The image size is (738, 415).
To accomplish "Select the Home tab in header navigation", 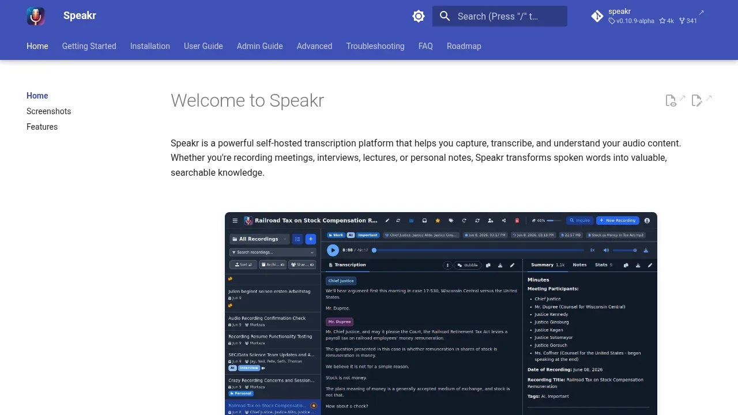I will [37, 46].
